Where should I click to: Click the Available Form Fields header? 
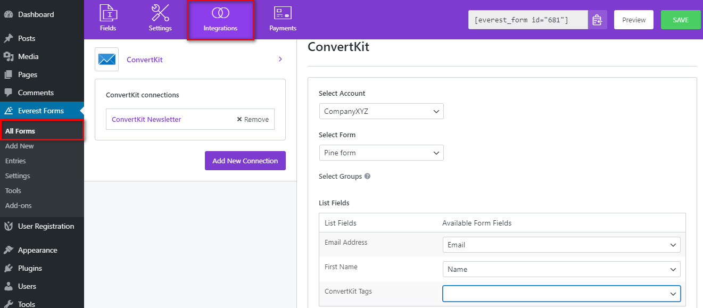(x=477, y=223)
